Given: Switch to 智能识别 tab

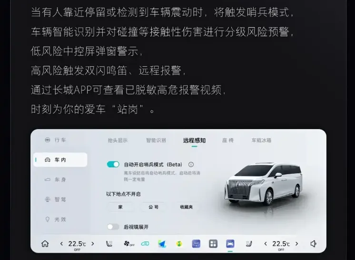Looking at the screenshot, I should [x=156, y=140].
